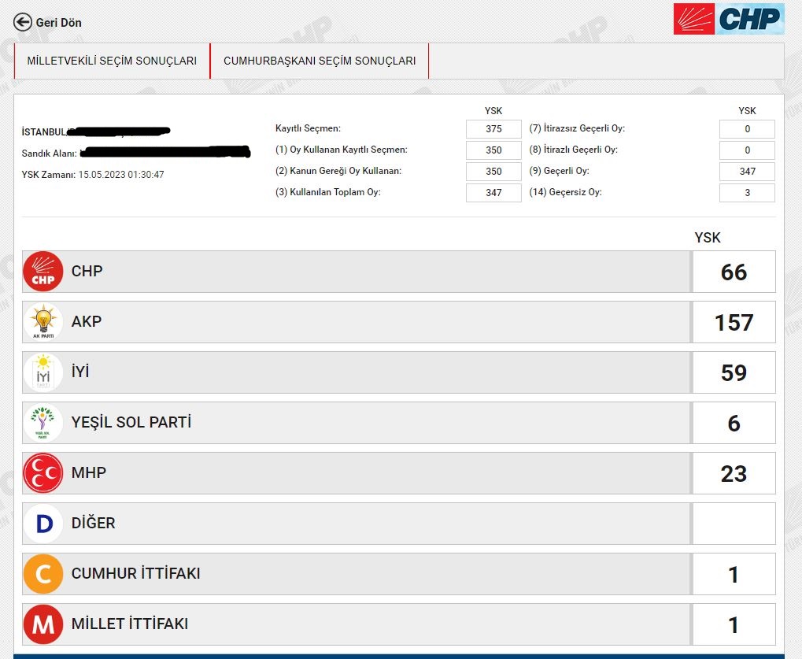Click Geçerli Oy value 347 box
Screen dimensions: 802x659
pos(747,172)
